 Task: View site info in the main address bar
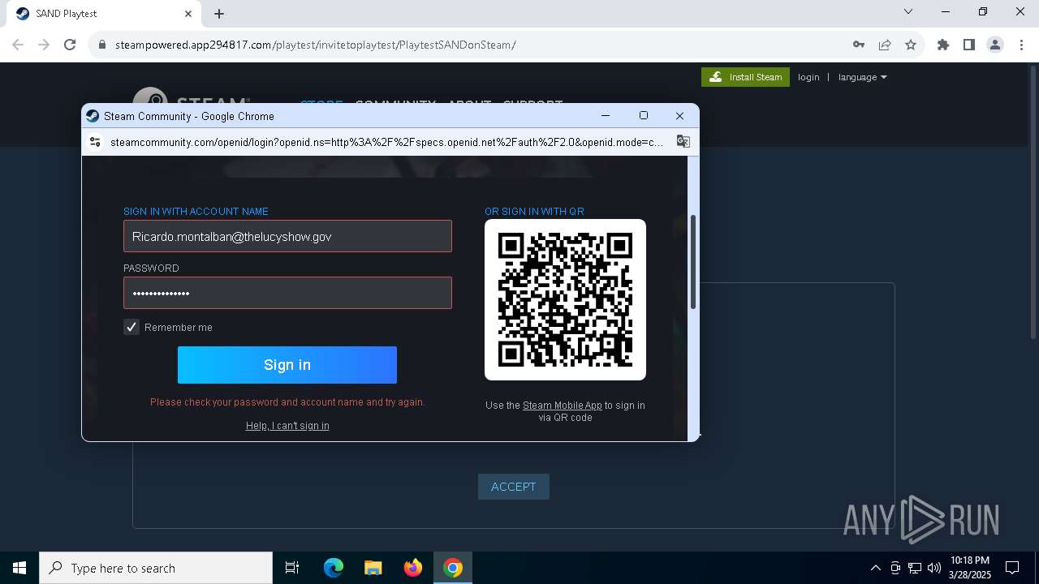pos(102,45)
